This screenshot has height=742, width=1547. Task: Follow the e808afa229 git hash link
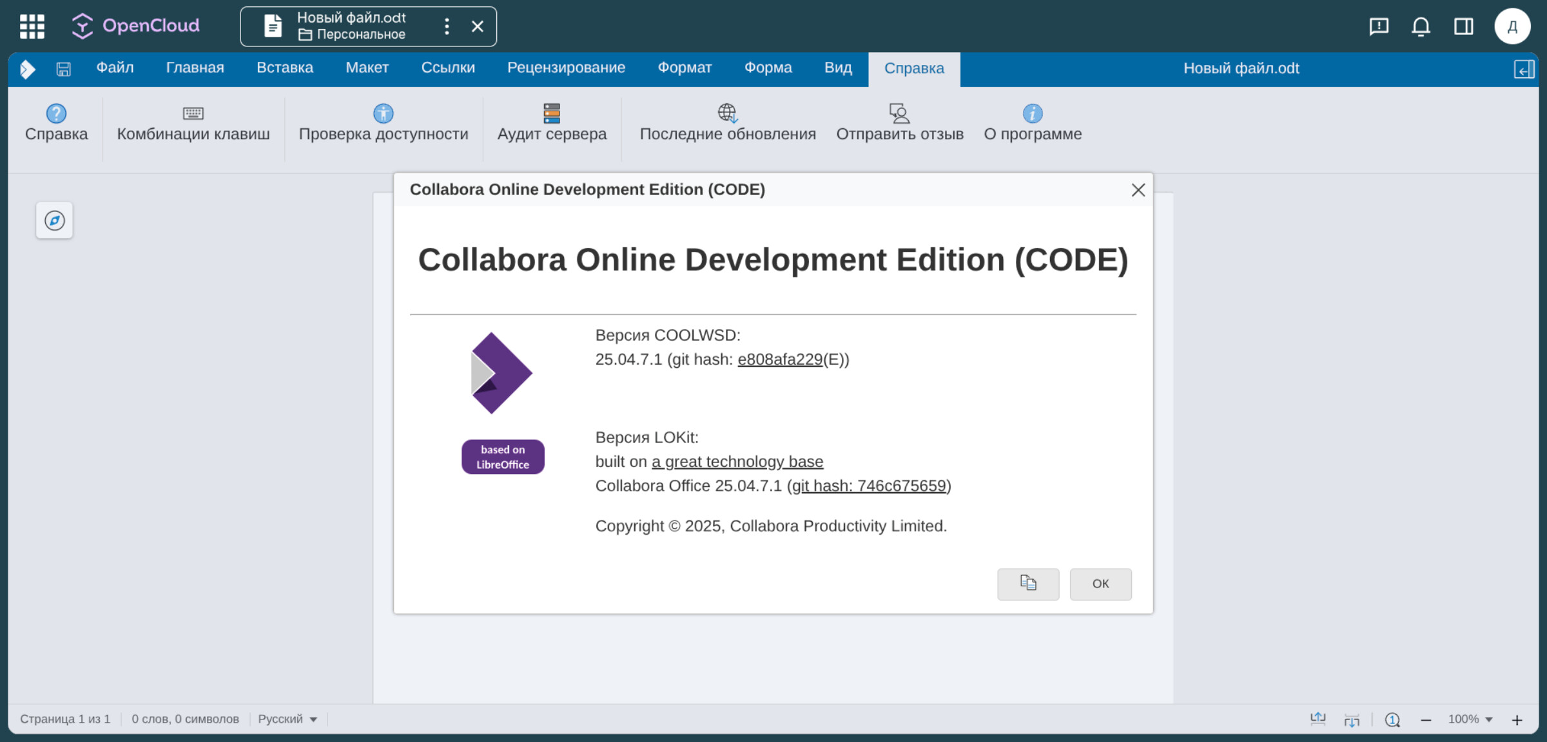779,359
